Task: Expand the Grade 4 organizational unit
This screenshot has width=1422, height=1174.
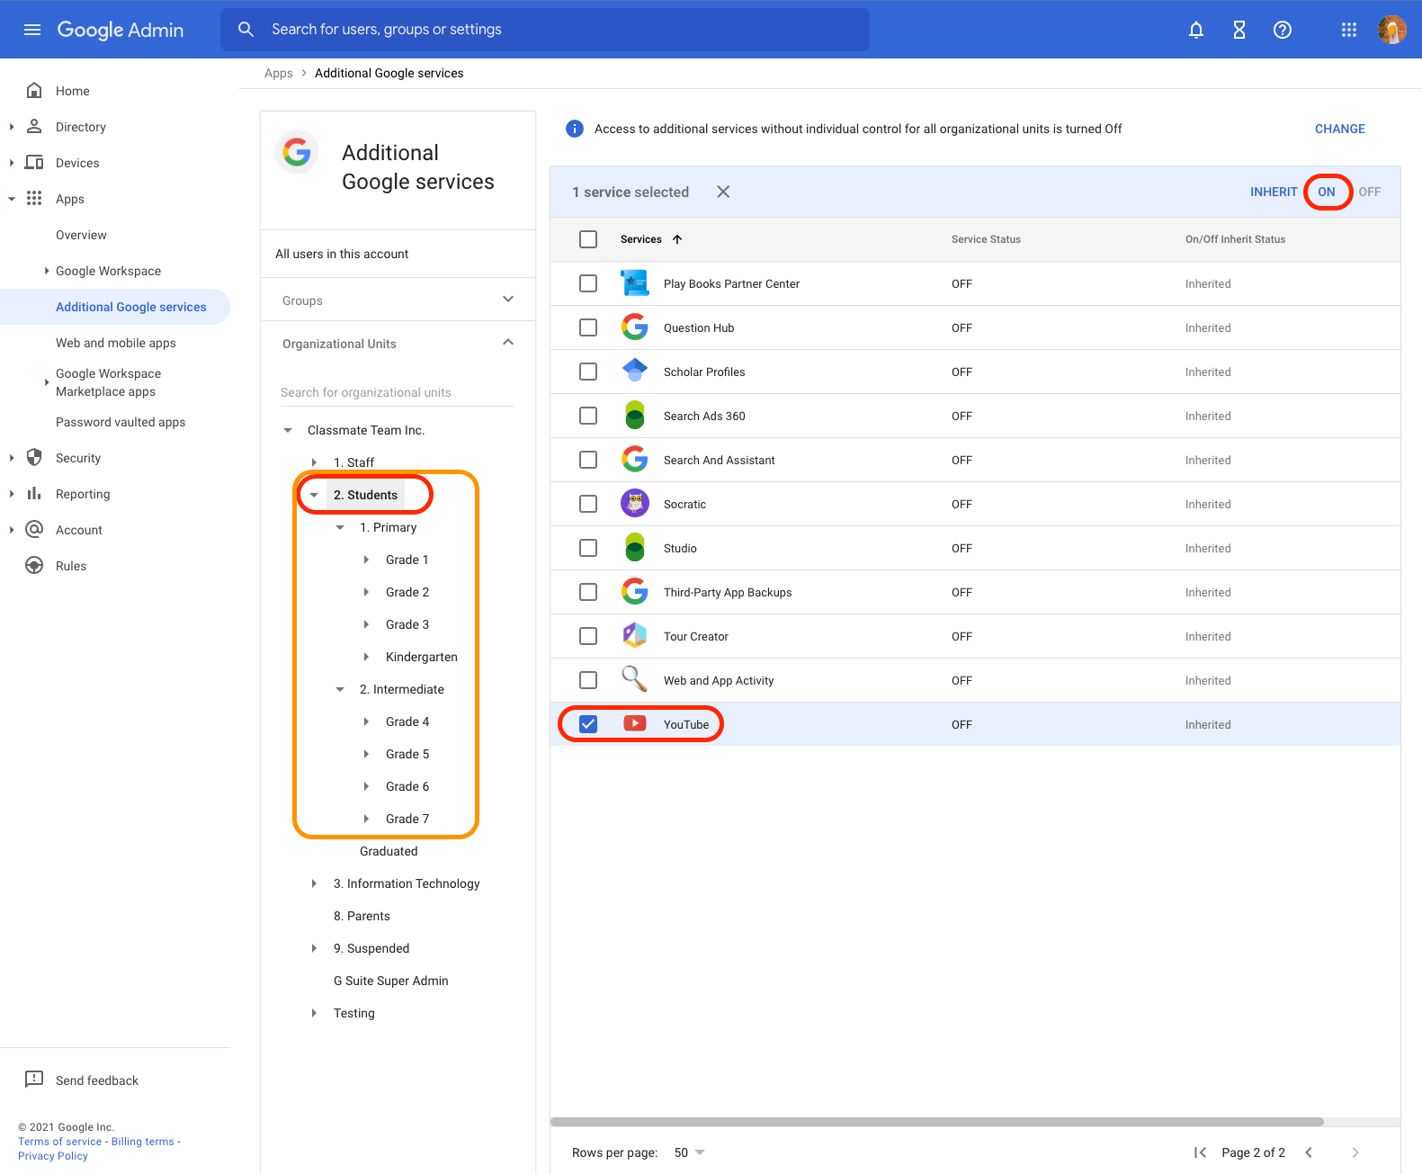Action: point(366,721)
